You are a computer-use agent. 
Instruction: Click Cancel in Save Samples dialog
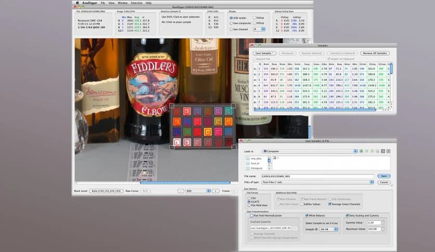coord(384,182)
